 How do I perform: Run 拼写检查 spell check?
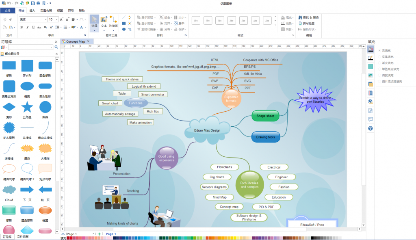coord(307,23)
